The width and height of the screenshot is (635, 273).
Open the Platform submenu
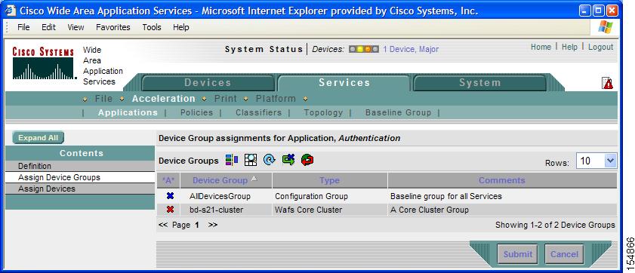coord(276,99)
